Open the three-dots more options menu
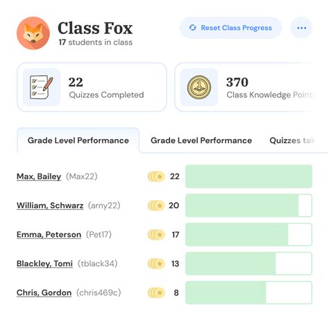The image size is (329, 321). (301, 28)
